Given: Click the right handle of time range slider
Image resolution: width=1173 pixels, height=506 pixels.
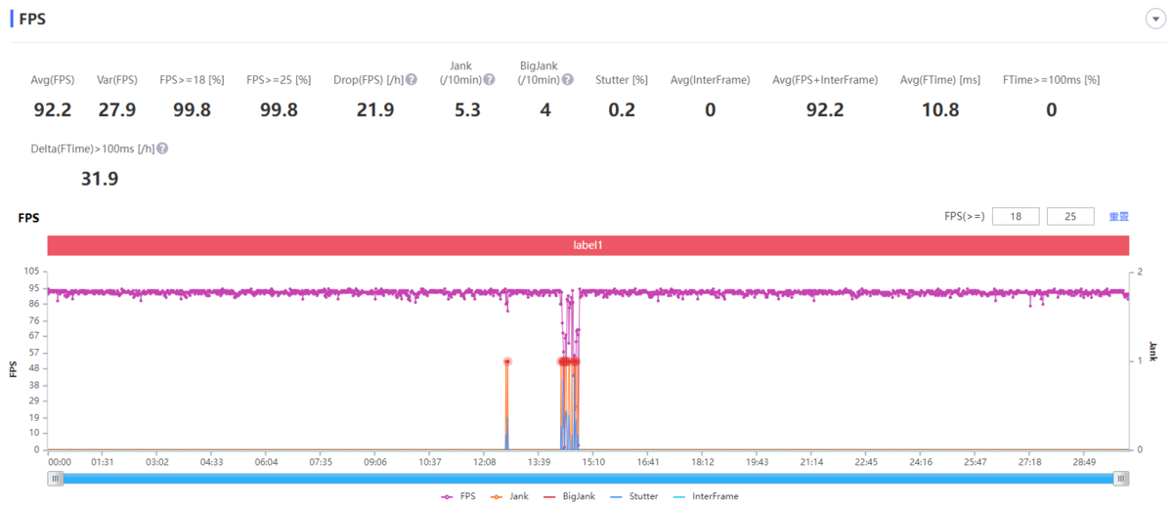Looking at the screenshot, I should (x=1122, y=479).
